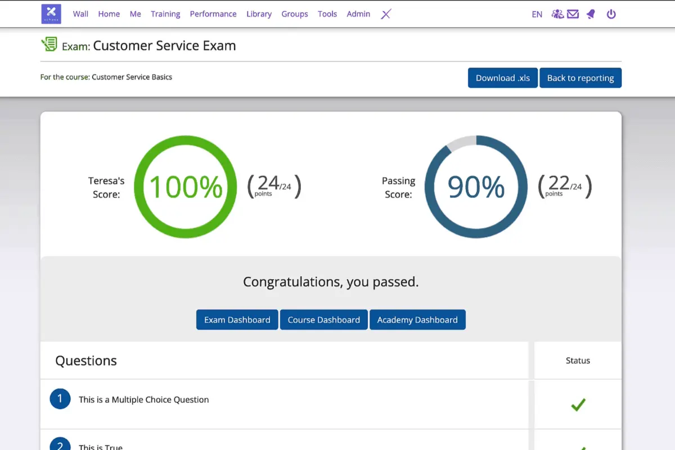Click the blue 90% passing score ring

click(476, 187)
